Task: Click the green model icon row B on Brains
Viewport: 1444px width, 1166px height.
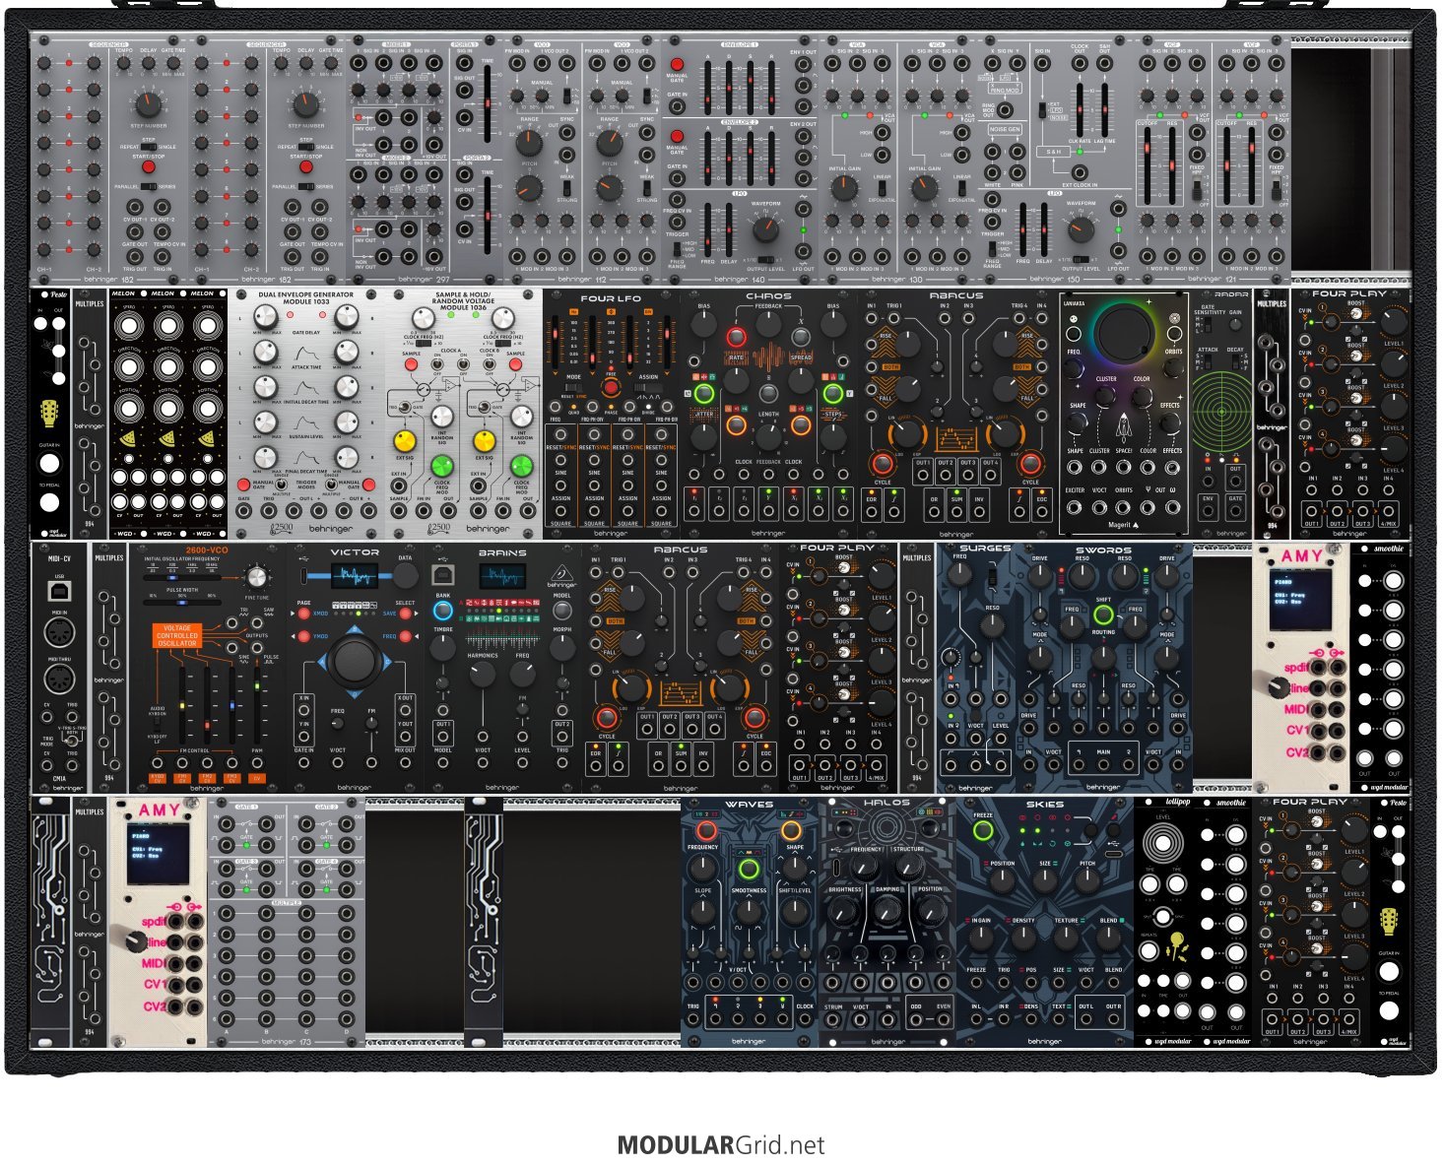Action: [x=502, y=619]
